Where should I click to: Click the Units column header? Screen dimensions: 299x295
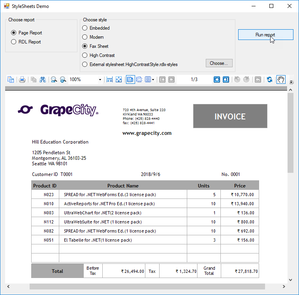[204, 186]
